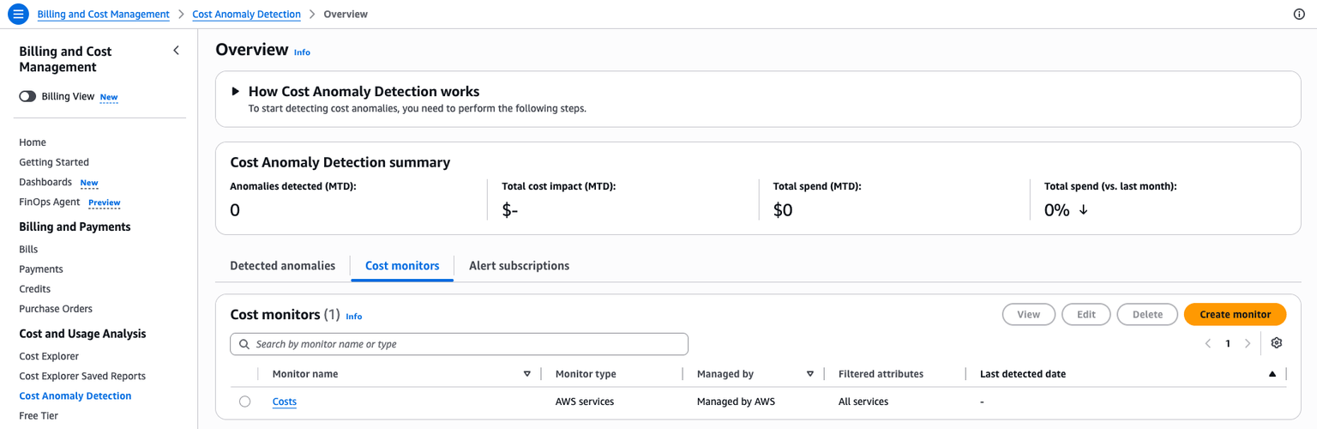This screenshot has height=429, width=1317.
Task: Sort by Managed by column arrow
Action: tap(810, 374)
